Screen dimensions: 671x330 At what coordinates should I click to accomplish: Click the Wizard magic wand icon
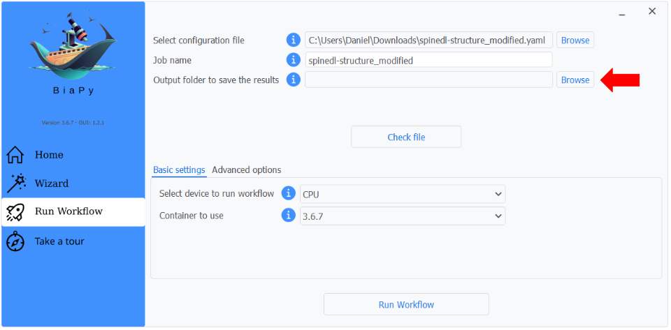click(x=16, y=183)
